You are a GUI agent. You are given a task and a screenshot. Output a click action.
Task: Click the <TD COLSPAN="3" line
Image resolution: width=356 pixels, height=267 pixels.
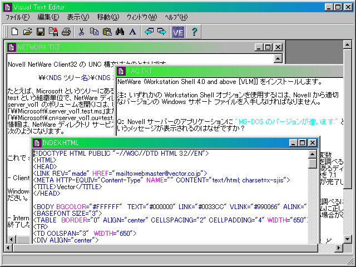coord(85,234)
